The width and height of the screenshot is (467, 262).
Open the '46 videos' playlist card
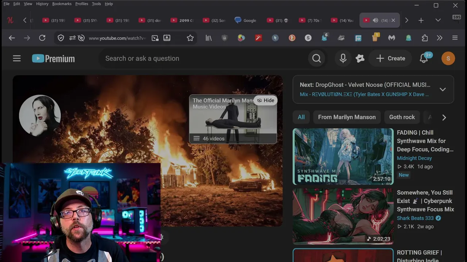pos(233,119)
